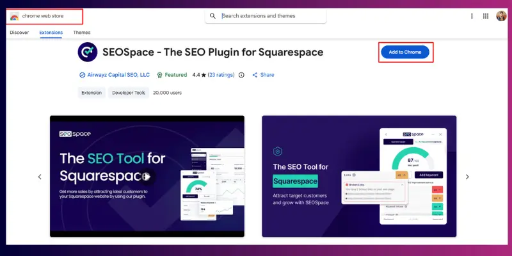512x256 pixels.
Task: Click the Featured badge icon
Action: (159, 75)
